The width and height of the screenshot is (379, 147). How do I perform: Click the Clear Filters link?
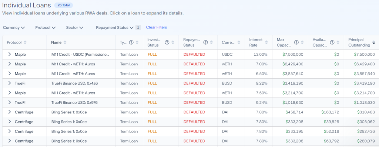coord(157,27)
